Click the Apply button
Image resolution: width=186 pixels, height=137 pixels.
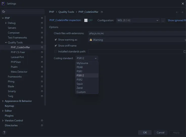point(176,132)
